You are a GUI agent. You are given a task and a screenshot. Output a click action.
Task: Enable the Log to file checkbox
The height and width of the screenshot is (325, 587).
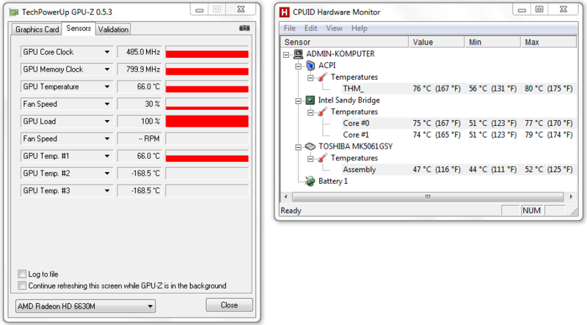point(22,274)
